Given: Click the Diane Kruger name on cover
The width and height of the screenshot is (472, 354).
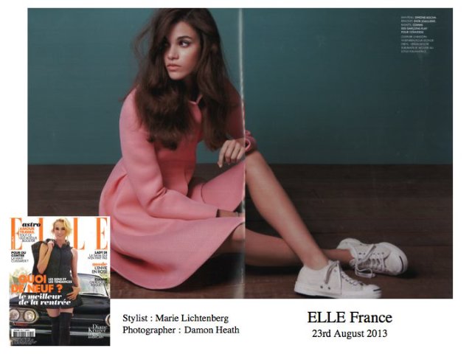Looking at the screenshot, I should click(x=99, y=328).
